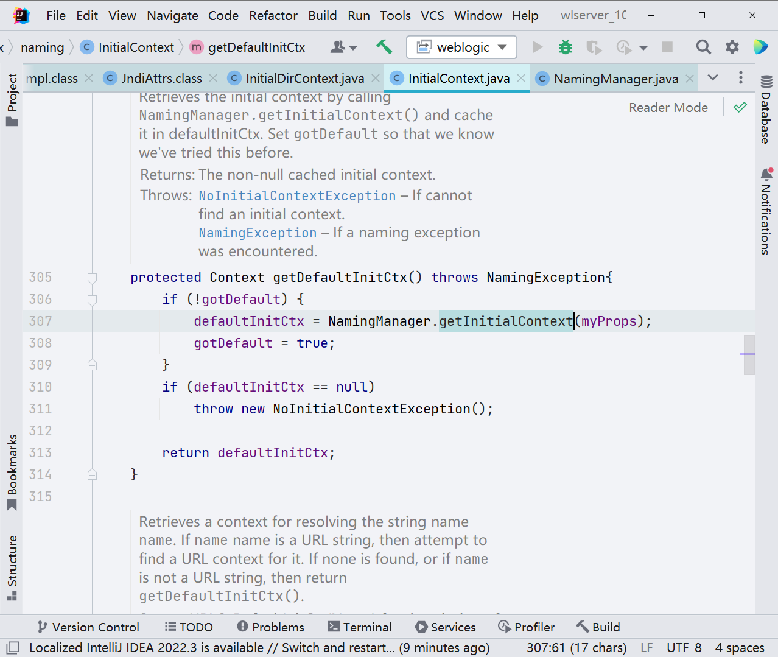Click fold end marker at line 309

click(x=92, y=365)
